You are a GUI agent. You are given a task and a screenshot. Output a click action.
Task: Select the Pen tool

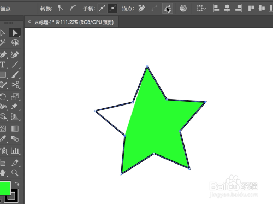click(x=3, y=55)
